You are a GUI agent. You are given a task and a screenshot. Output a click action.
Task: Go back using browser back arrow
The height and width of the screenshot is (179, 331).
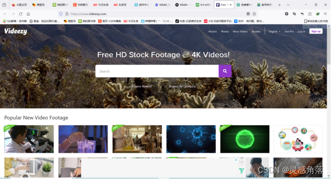[5, 14]
